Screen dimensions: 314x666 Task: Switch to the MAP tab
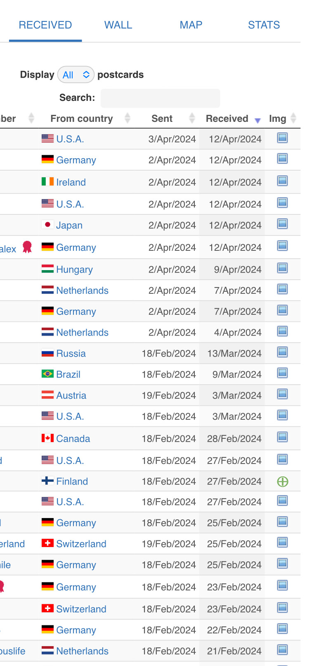191,25
